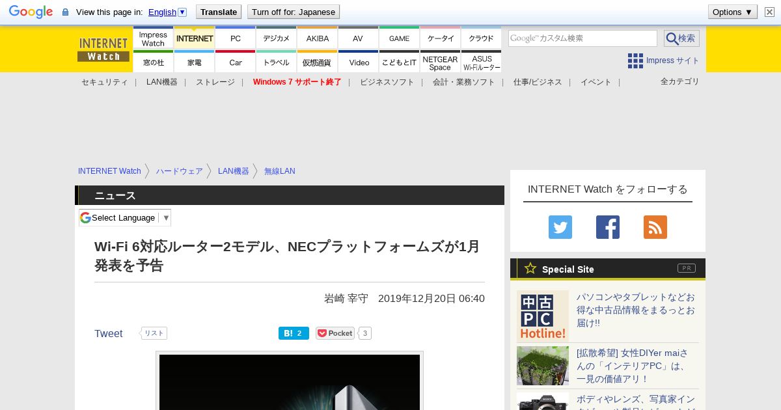This screenshot has height=410, width=781.
Task: Open the 仕事/ビジネス category
Action: 538,82
